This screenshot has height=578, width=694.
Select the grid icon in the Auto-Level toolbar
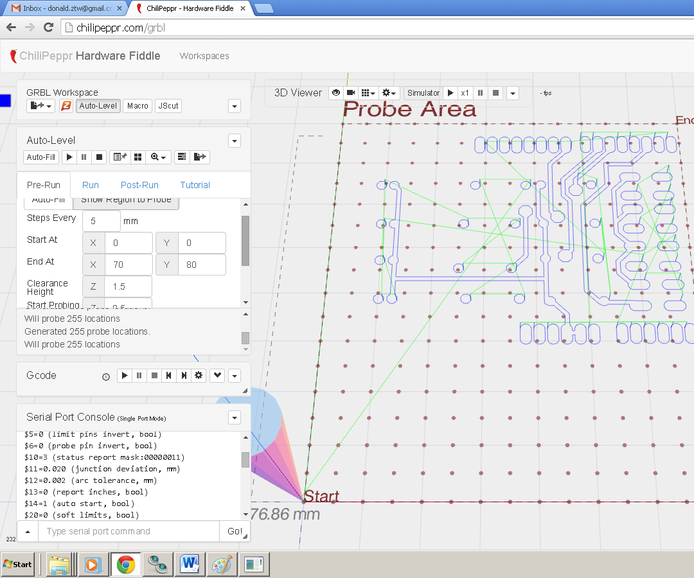(138, 157)
